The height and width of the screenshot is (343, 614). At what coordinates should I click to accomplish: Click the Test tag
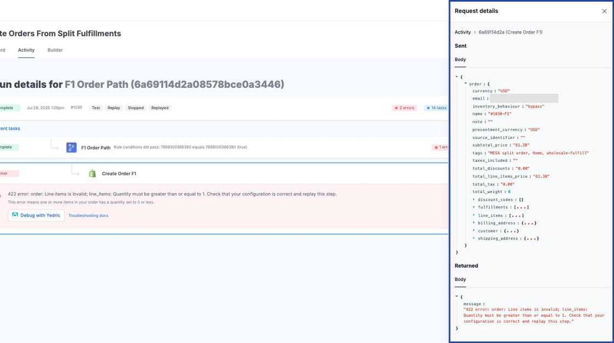(x=95, y=108)
